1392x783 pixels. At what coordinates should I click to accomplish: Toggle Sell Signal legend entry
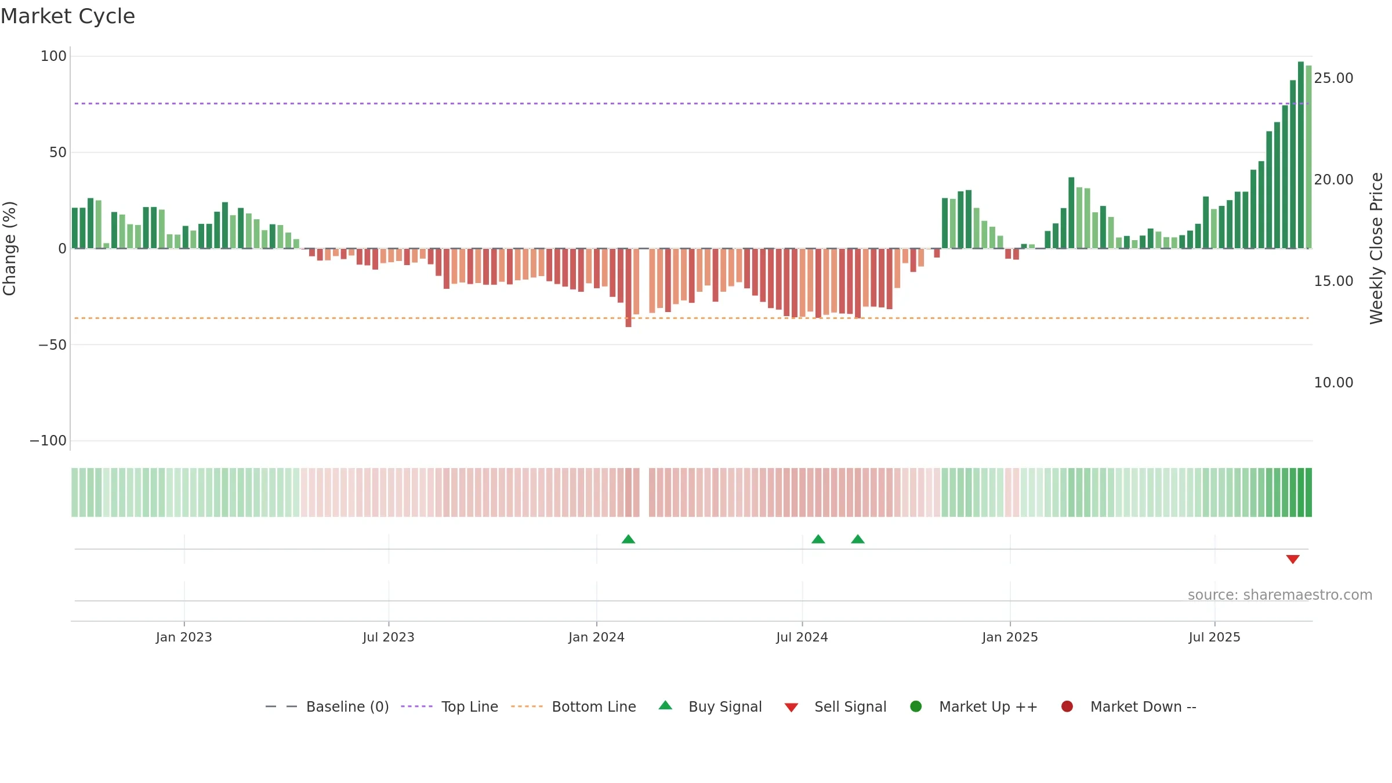tap(836, 706)
